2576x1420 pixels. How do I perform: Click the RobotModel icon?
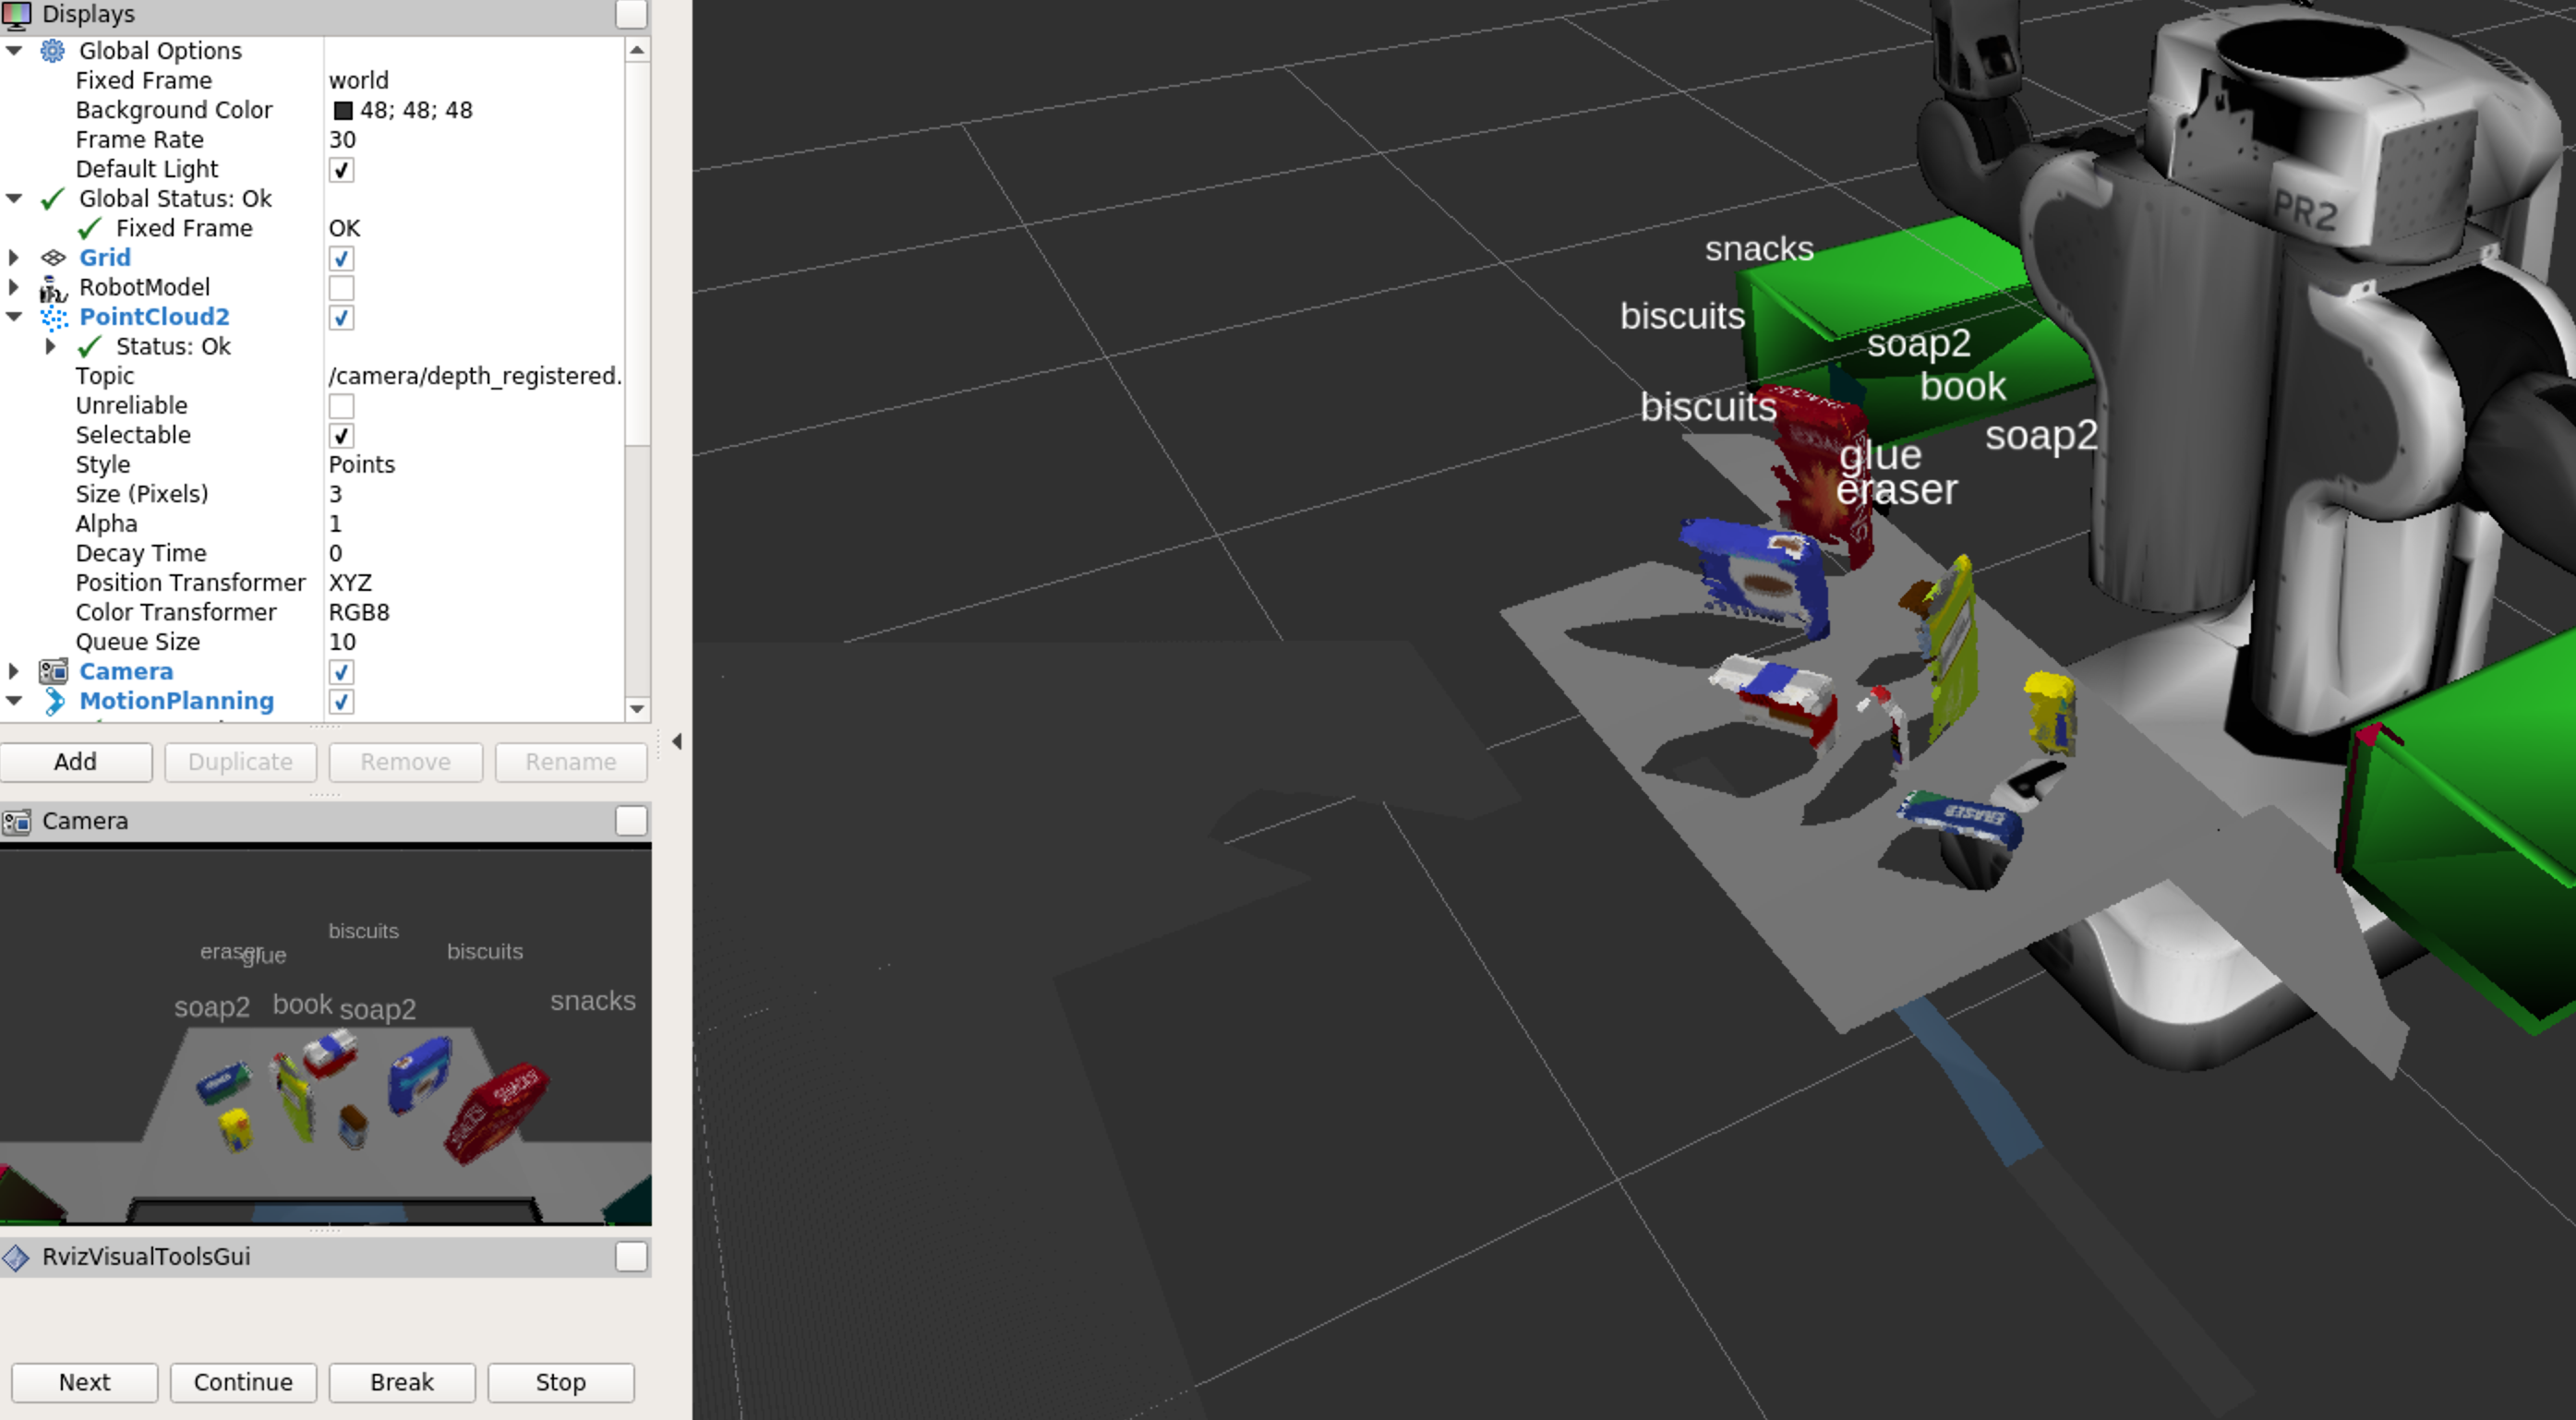[52, 289]
